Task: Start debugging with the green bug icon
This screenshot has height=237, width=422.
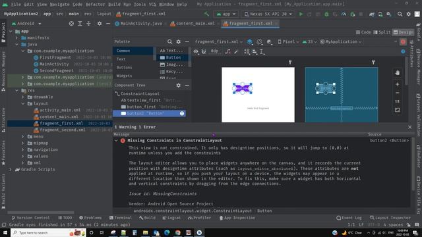Action: coord(326,14)
